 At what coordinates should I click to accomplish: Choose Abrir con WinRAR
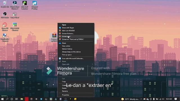coord(76,31)
